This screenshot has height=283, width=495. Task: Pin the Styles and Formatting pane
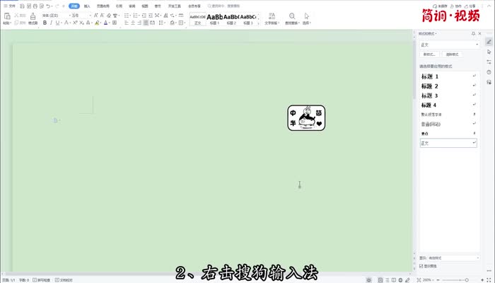[472, 33]
